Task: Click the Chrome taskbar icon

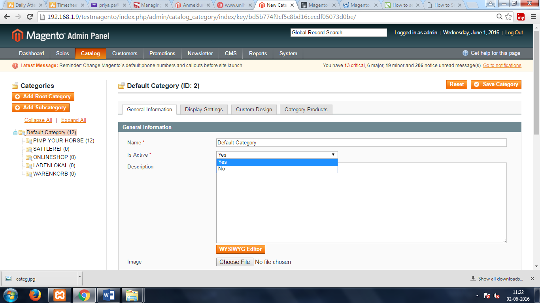Action: click(x=83, y=295)
